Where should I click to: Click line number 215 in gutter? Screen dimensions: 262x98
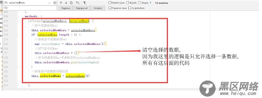point(6,44)
